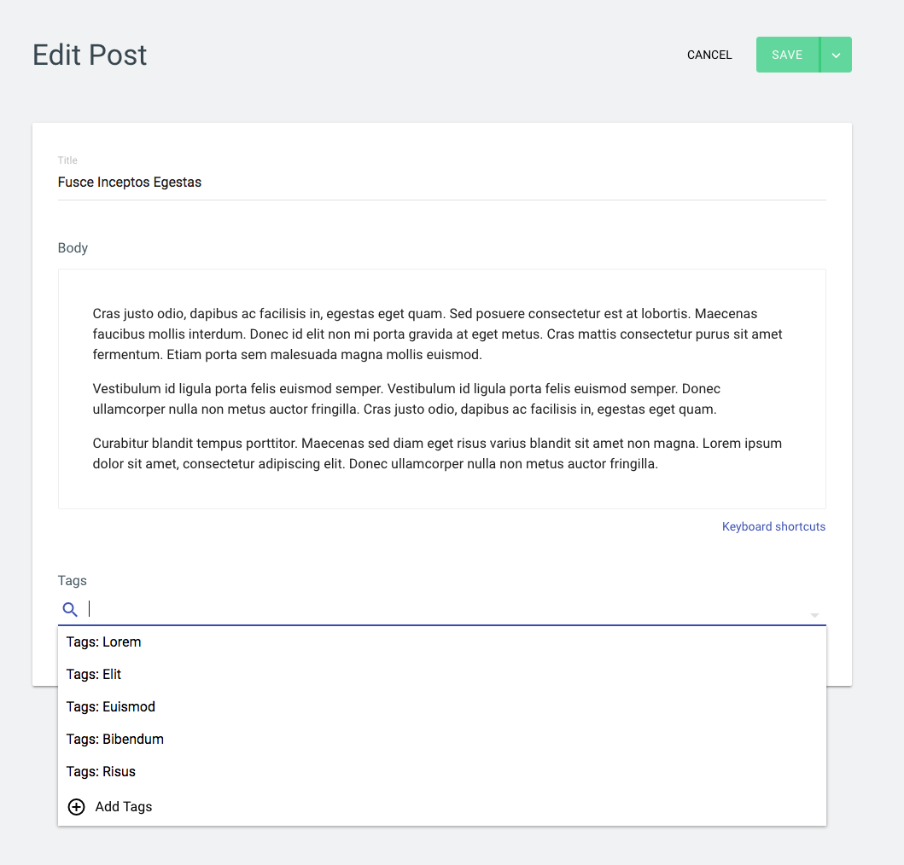Screen dimensions: 904x865
Task: Open the Save options chevron menu
Action: coord(836,55)
